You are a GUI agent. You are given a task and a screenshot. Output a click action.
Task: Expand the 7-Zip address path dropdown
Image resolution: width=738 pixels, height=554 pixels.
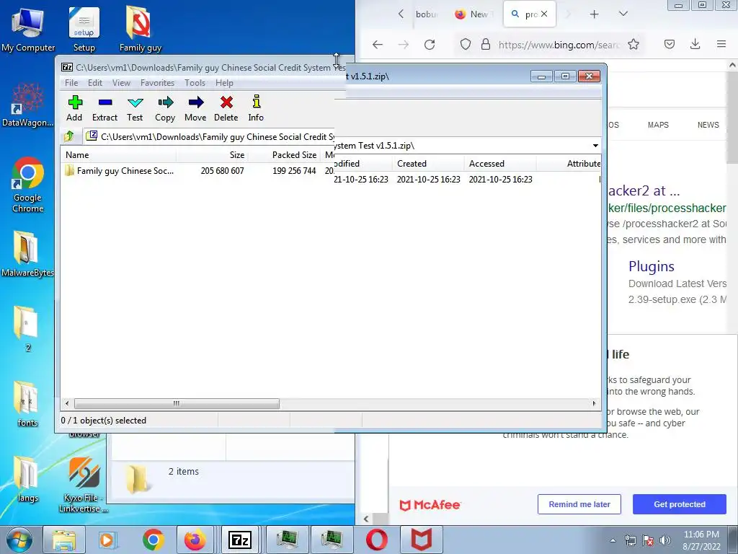(x=595, y=146)
